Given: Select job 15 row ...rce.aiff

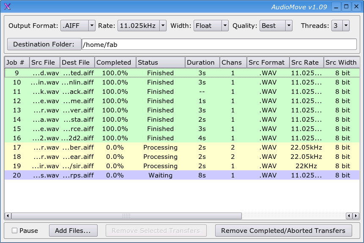Looking at the screenshot, I should [182, 128].
